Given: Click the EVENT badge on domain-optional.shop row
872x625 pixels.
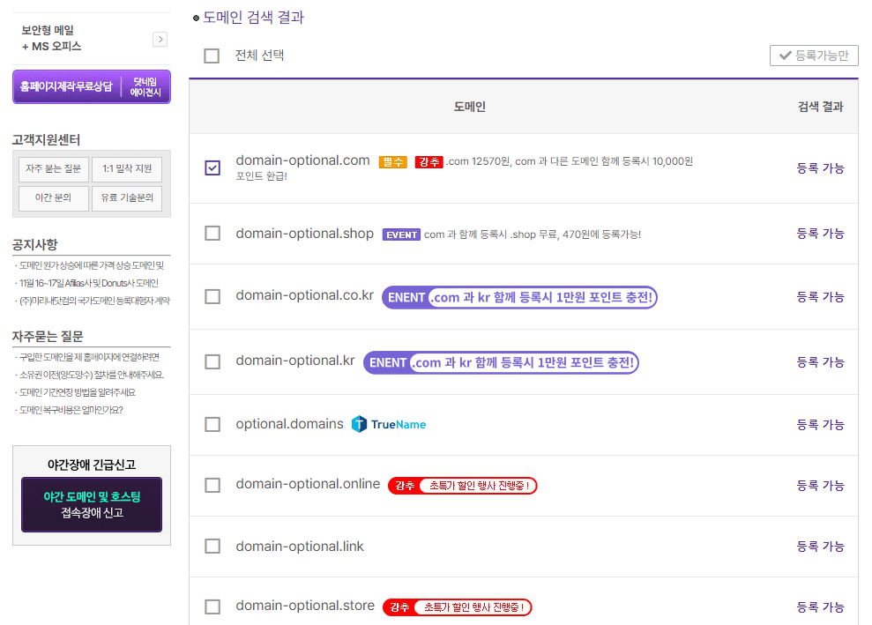Looking at the screenshot, I should coord(401,234).
